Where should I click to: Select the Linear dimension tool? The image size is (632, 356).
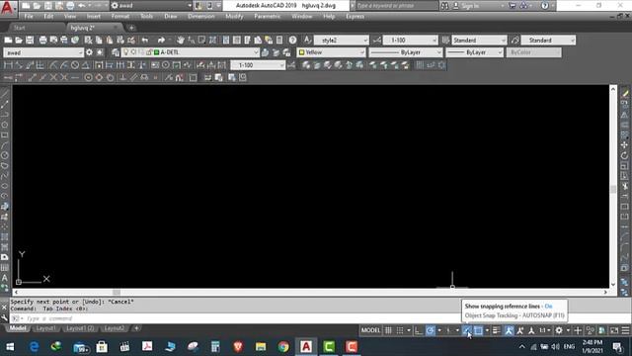point(8,65)
